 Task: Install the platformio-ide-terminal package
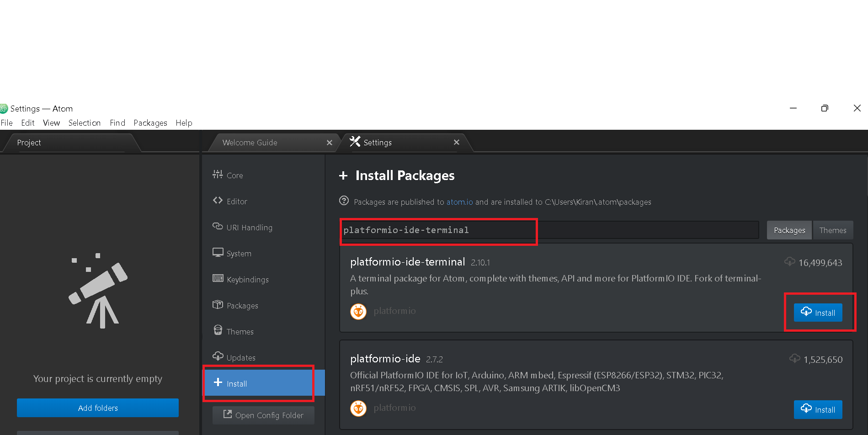(x=818, y=313)
